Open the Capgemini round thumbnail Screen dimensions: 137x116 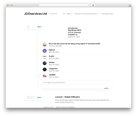(45, 69)
